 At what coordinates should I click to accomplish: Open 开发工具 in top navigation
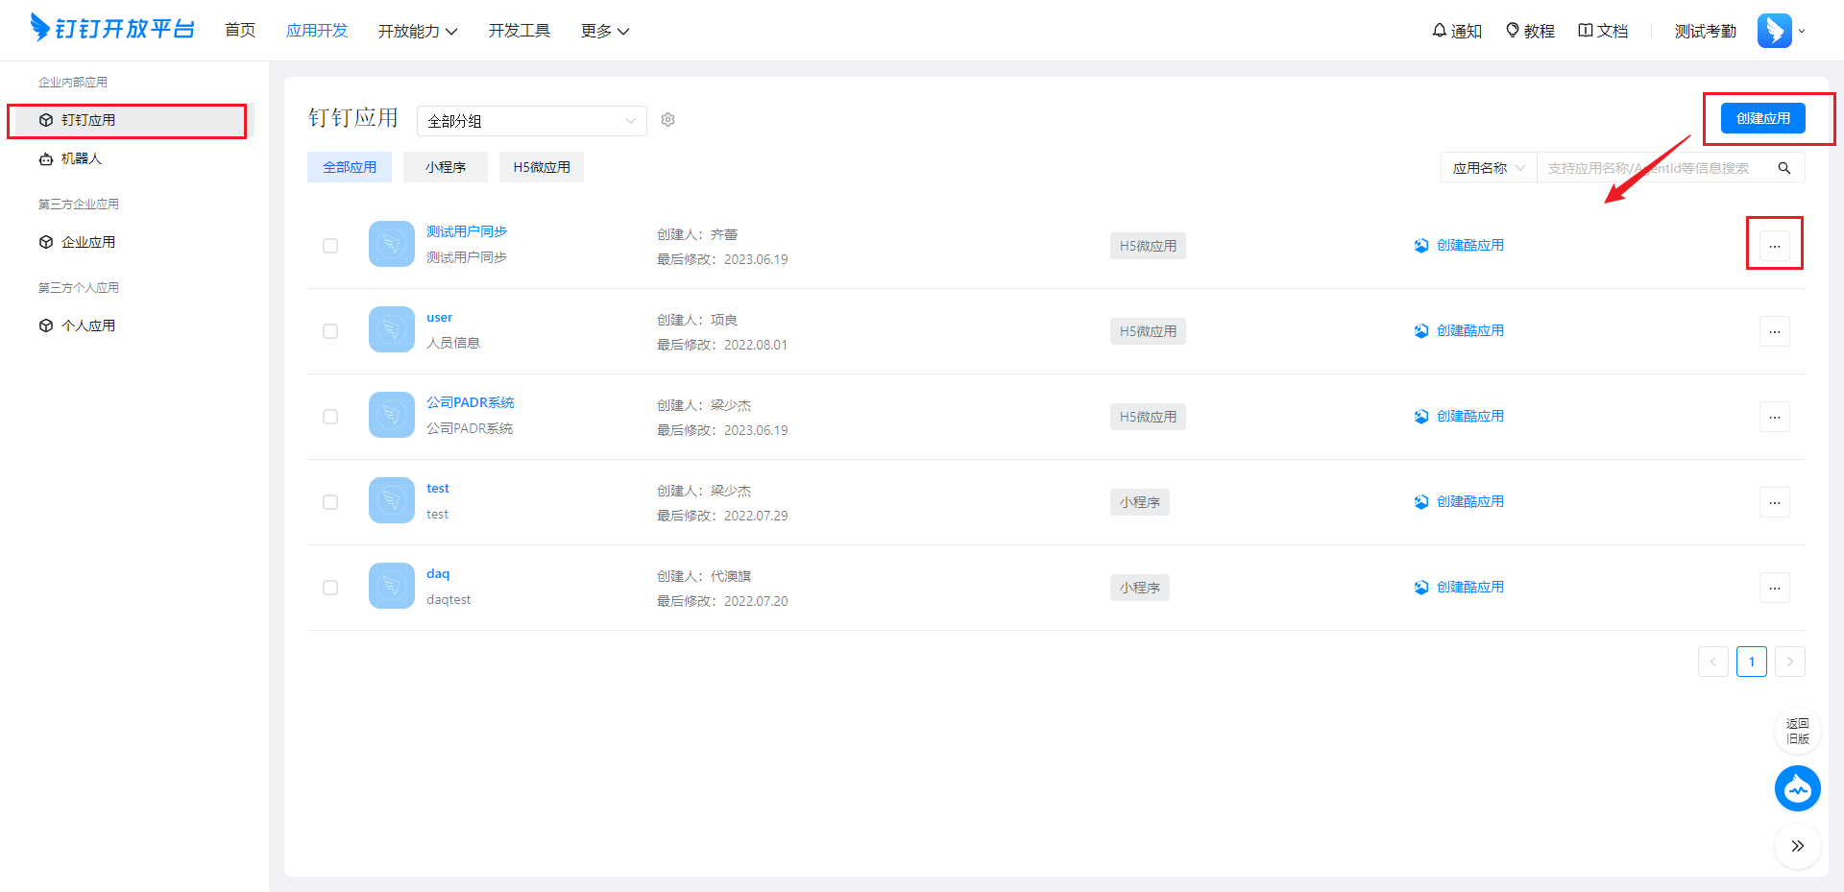click(x=520, y=31)
